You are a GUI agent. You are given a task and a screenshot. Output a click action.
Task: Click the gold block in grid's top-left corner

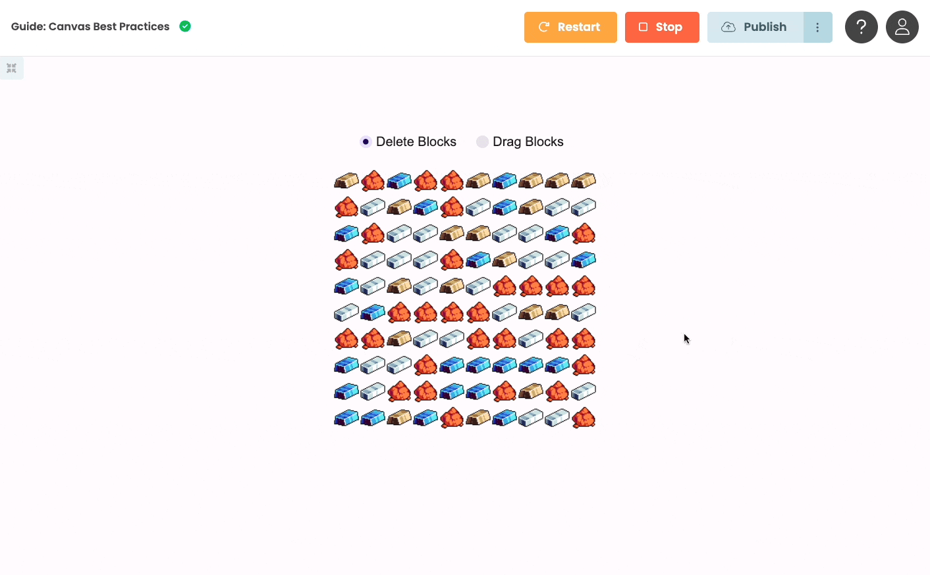(x=346, y=180)
